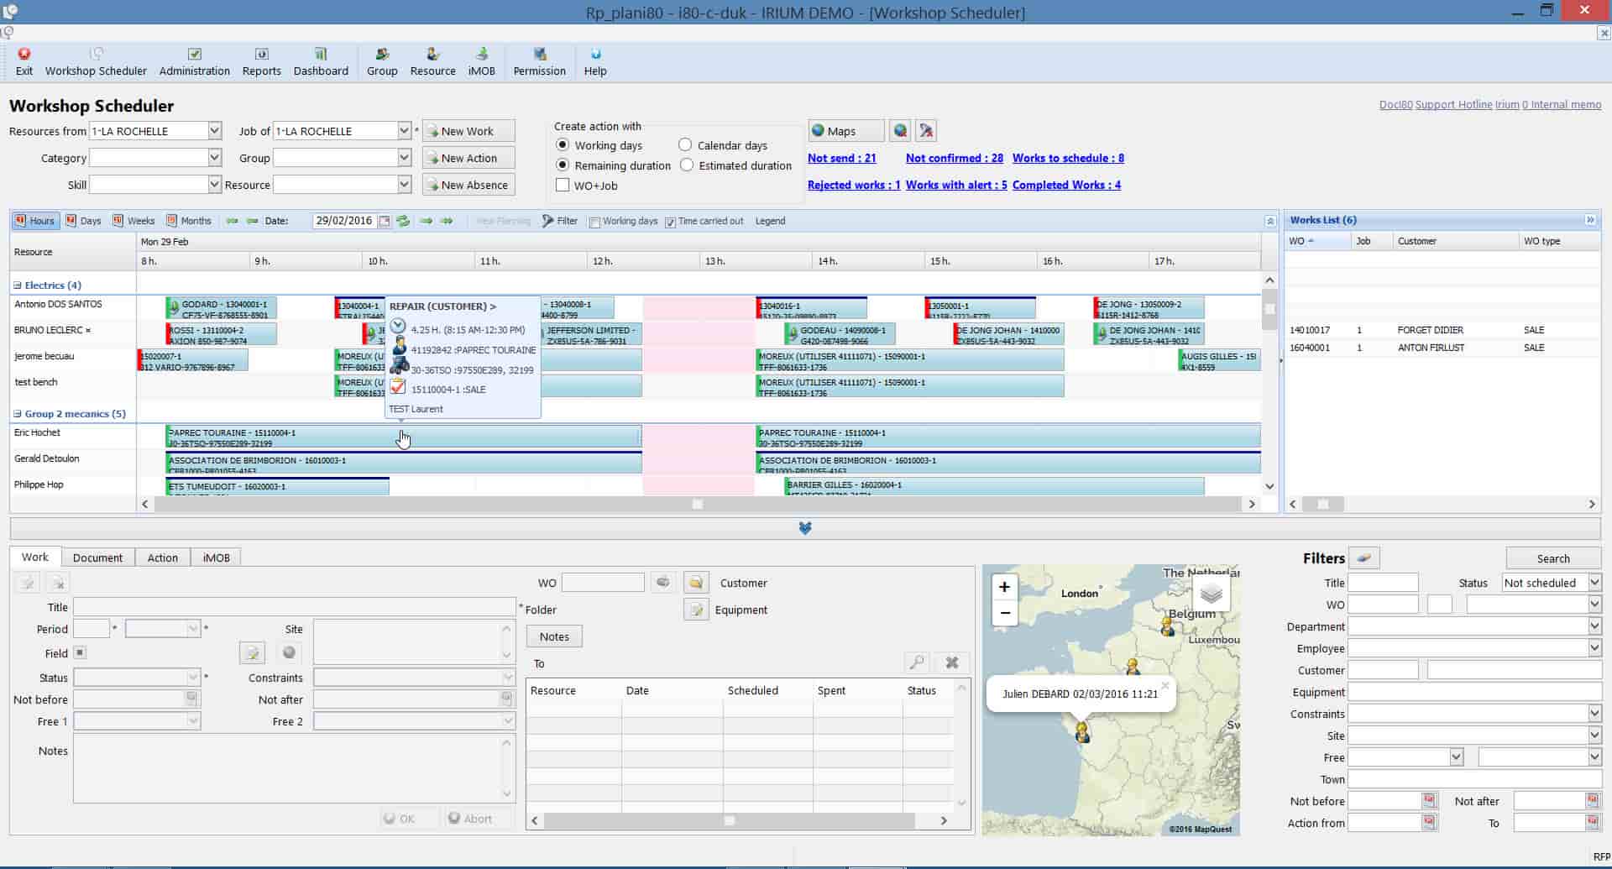The image size is (1612, 869).
Task: Click the Permission toolbar icon
Action: 539,60
